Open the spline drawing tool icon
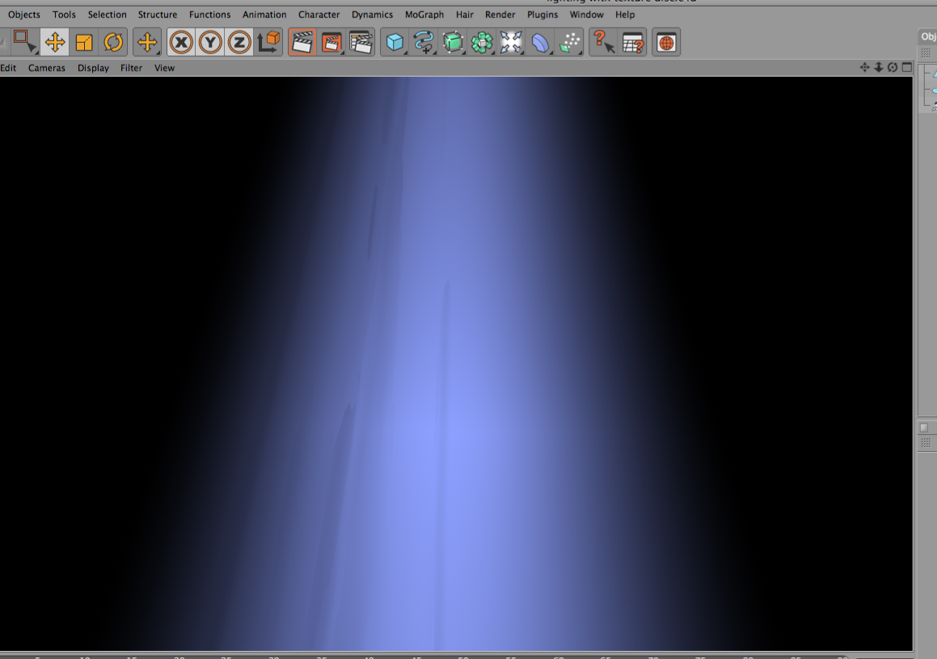The height and width of the screenshot is (659, 937). coord(424,42)
